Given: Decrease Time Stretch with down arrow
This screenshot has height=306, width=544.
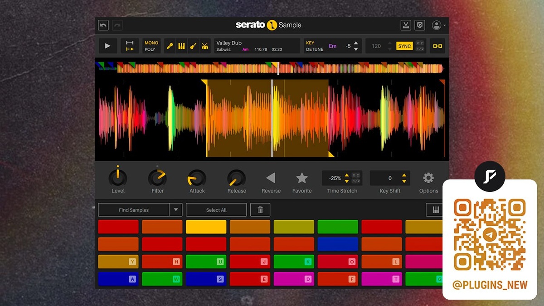Looking at the screenshot, I should (x=347, y=181).
